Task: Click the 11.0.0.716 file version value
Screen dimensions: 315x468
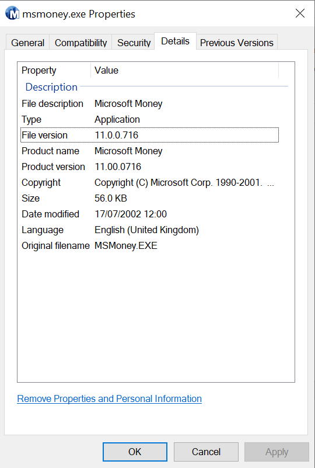Action: pos(117,135)
